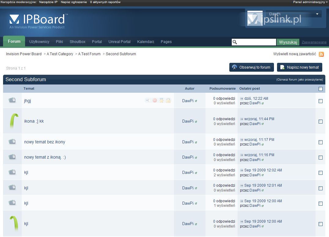Viewport: 329px width, 237px height.
Task: Click the 'Obserwuj to forum' button
Action: 251,67
